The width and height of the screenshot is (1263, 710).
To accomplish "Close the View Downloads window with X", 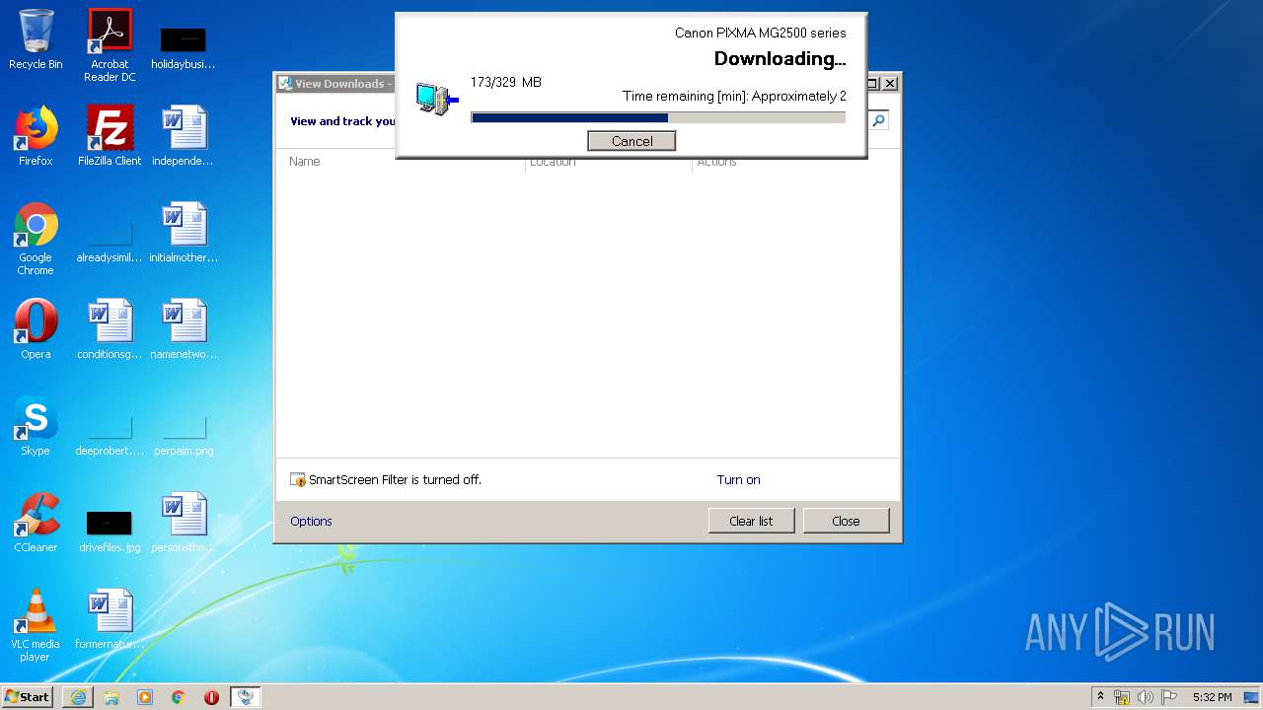I will 890,84.
